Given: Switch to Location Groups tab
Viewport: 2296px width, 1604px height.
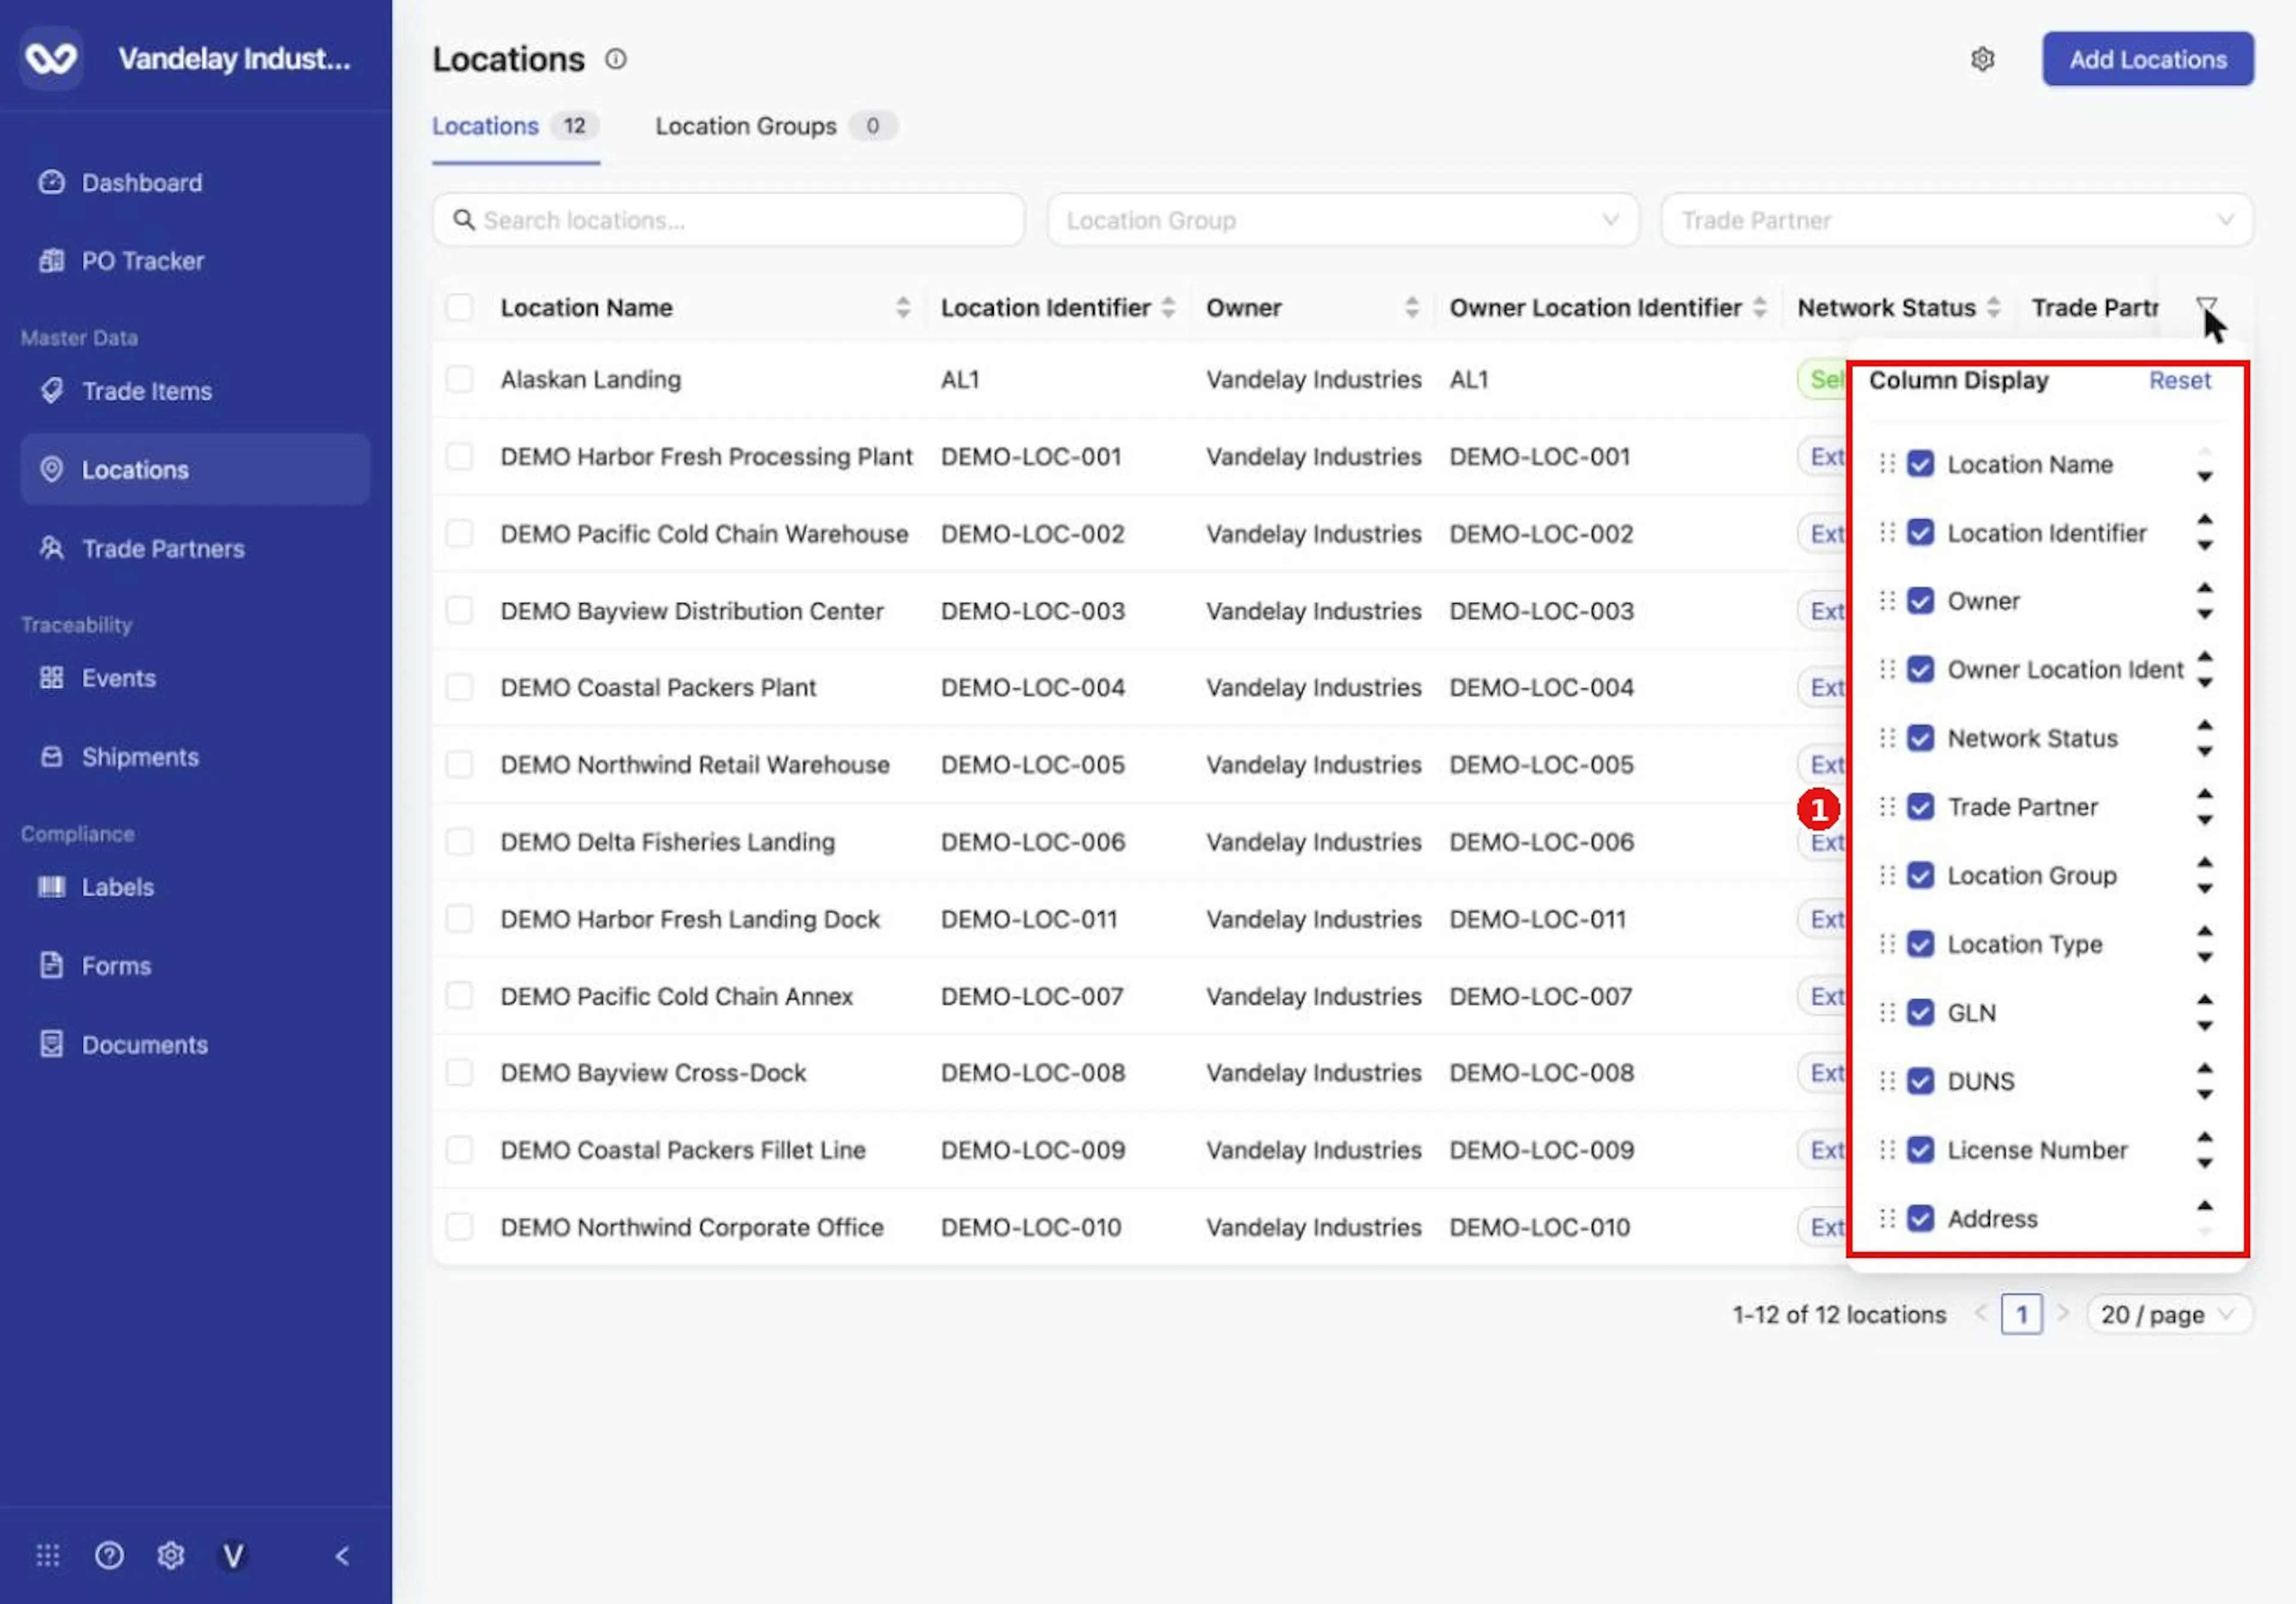Looking at the screenshot, I should 775,126.
